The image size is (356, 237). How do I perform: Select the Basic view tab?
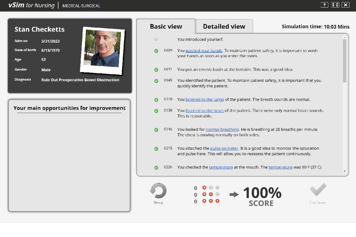point(166,26)
